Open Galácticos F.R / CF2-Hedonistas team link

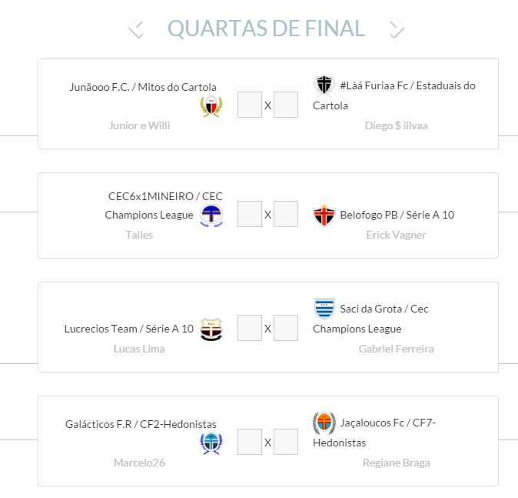point(141,424)
